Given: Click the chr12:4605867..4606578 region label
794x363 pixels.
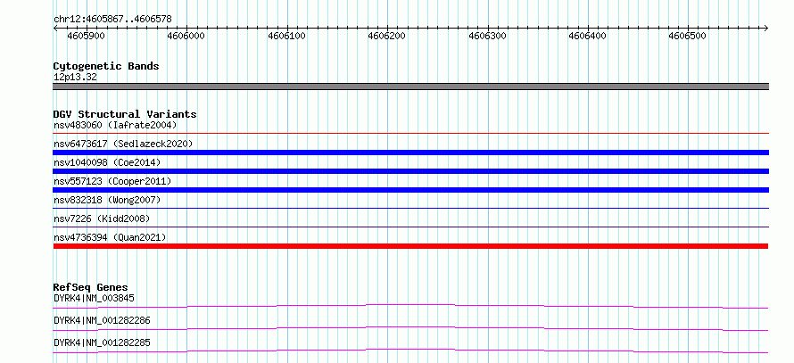Looking at the screenshot, I should tap(112, 20).
